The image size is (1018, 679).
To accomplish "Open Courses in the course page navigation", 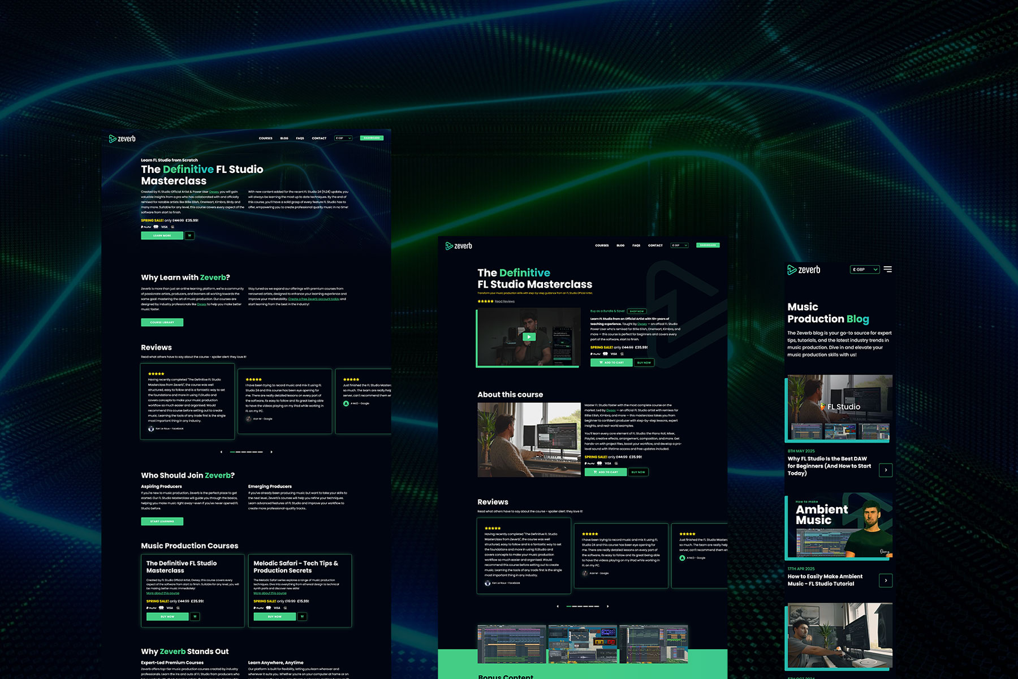I will point(602,245).
